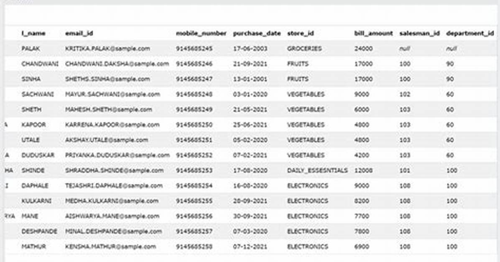Click the DAPHALE last name cell
Viewport: 500px width, 262px height.
35,186
